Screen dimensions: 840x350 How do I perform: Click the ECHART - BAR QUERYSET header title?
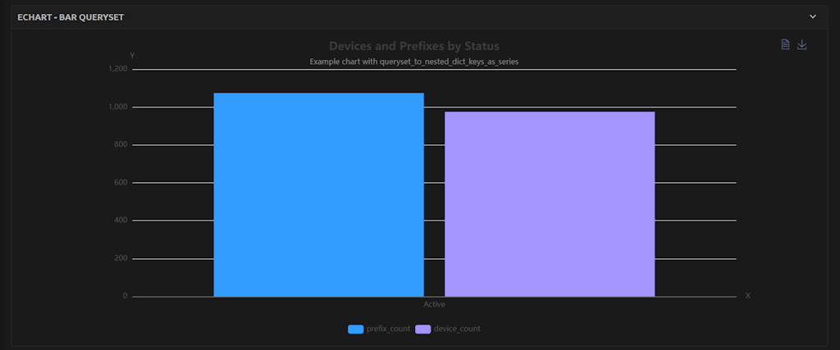pos(71,16)
